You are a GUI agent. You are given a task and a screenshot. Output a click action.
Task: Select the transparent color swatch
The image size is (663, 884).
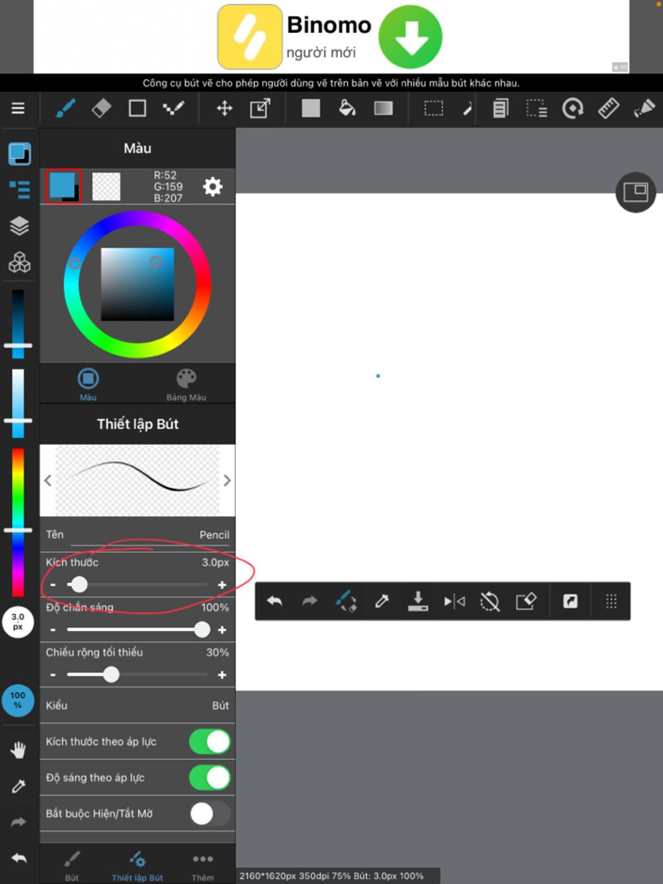click(x=106, y=187)
